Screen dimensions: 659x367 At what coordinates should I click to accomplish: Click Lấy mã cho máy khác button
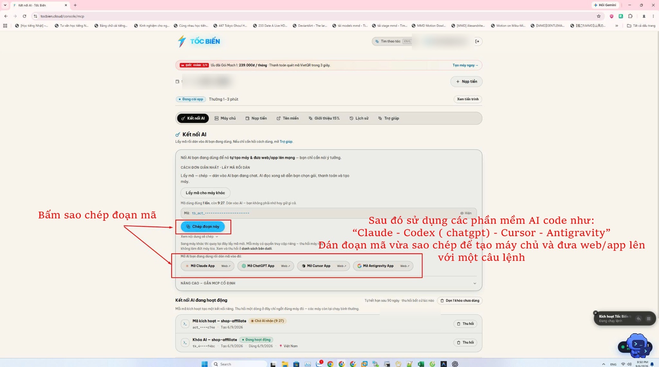tap(205, 193)
